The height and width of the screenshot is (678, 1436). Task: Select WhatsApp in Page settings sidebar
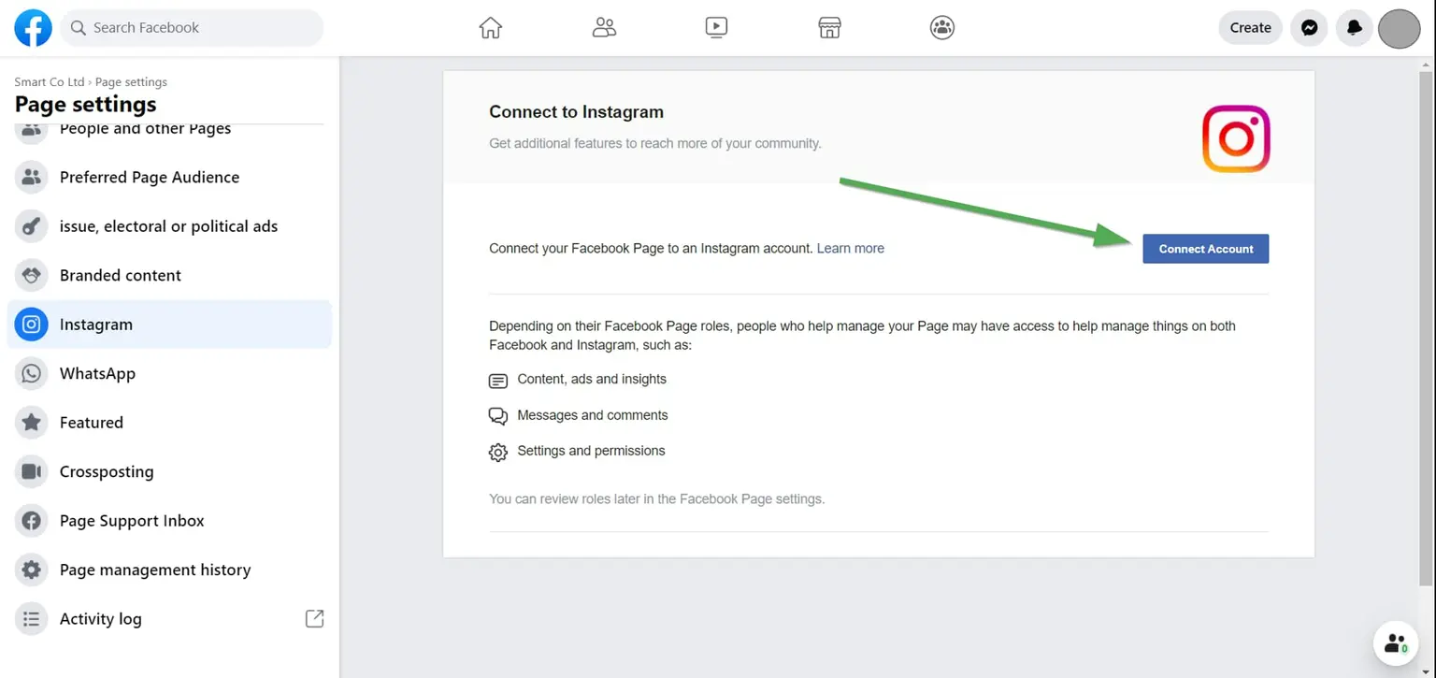pos(97,373)
